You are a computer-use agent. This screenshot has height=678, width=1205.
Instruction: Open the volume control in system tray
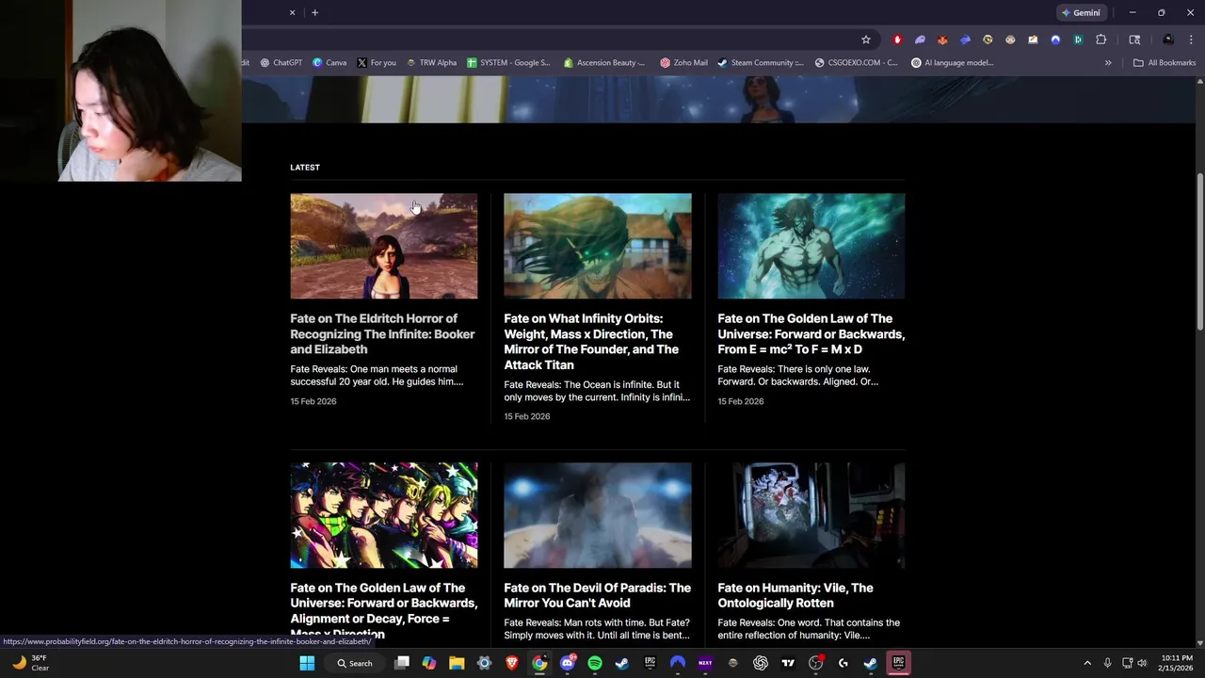click(1142, 663)
